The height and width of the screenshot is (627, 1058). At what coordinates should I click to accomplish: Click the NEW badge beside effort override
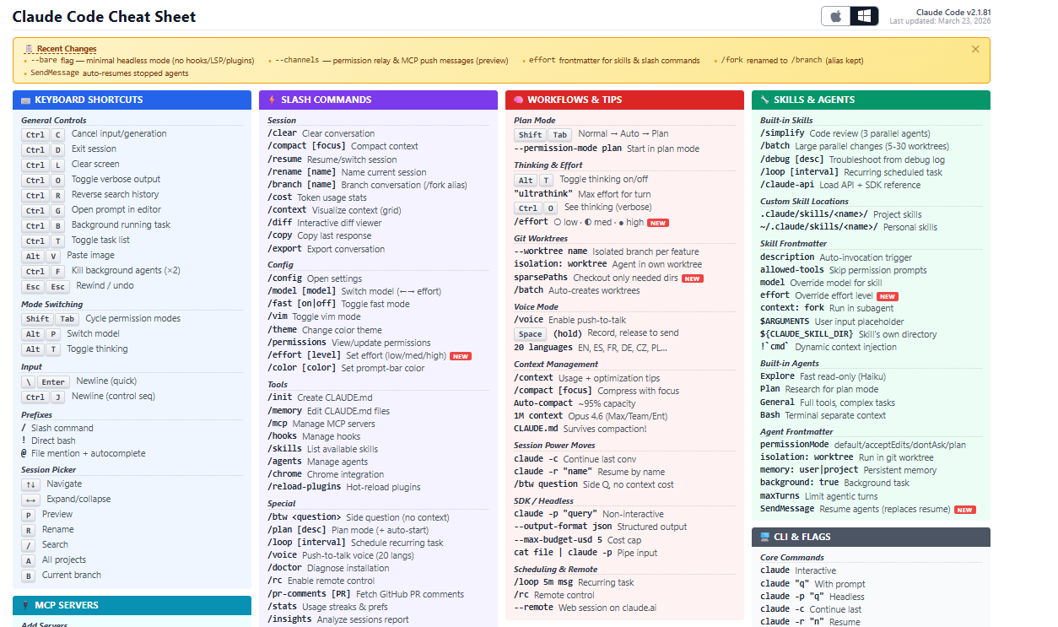888,296
